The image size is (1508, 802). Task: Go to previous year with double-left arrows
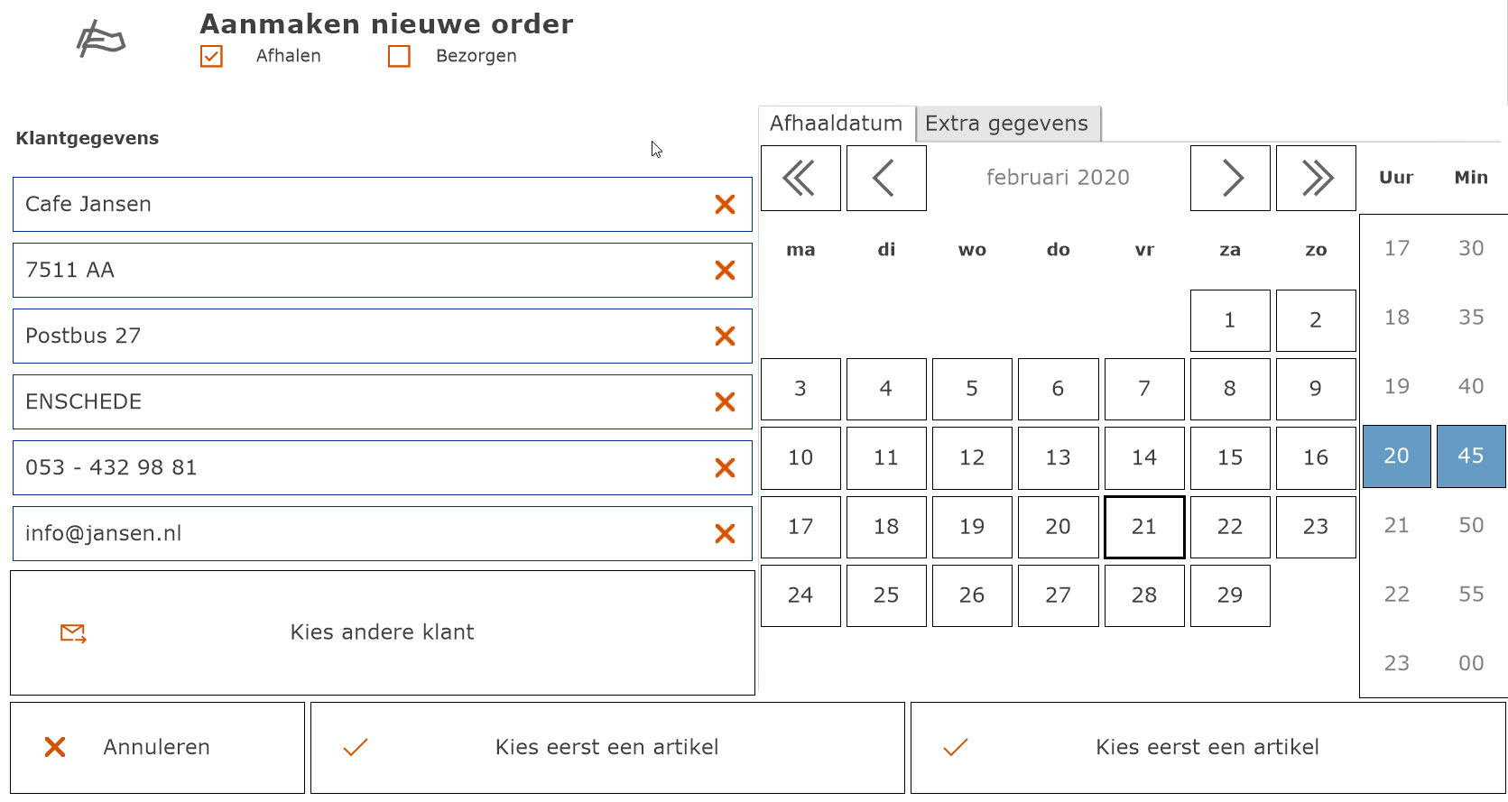[x=800, y=179]
